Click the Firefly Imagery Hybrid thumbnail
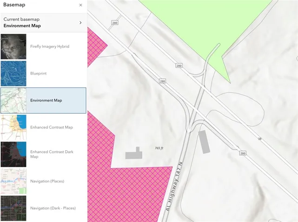Screen dimensions: 298x222 coord(13,46)
